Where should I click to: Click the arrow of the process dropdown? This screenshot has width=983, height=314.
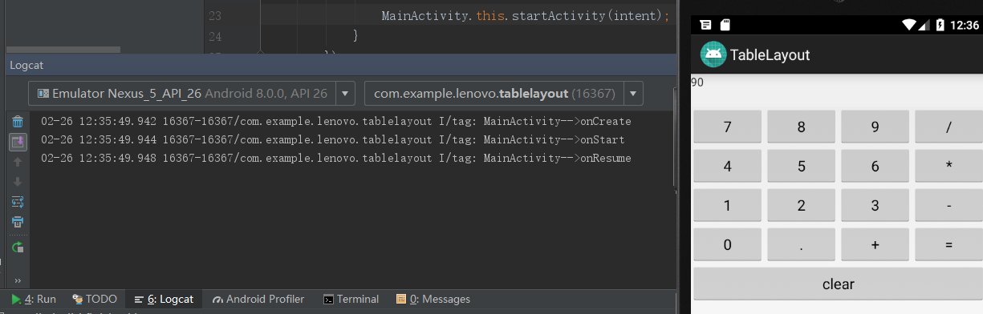click(x=633, y=94)
